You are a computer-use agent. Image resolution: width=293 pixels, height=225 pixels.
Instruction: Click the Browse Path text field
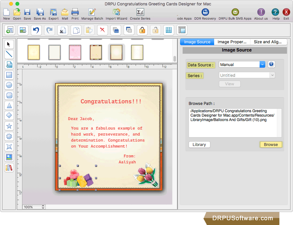pos(235,123)
